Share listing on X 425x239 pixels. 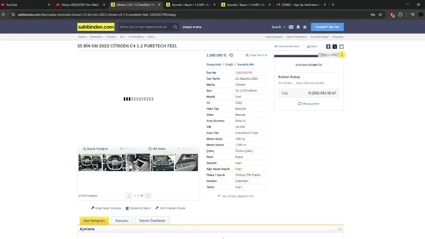click(335, 46)
